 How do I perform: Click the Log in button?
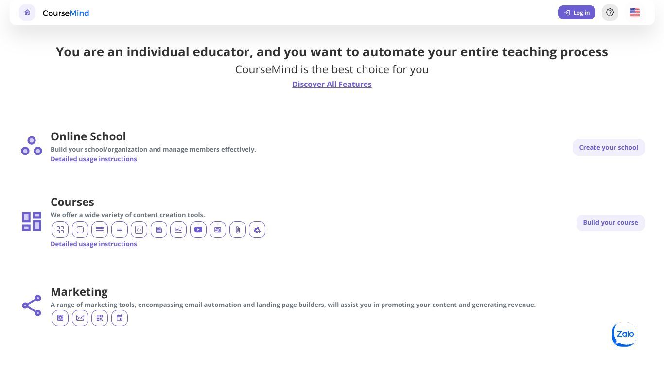577,13
